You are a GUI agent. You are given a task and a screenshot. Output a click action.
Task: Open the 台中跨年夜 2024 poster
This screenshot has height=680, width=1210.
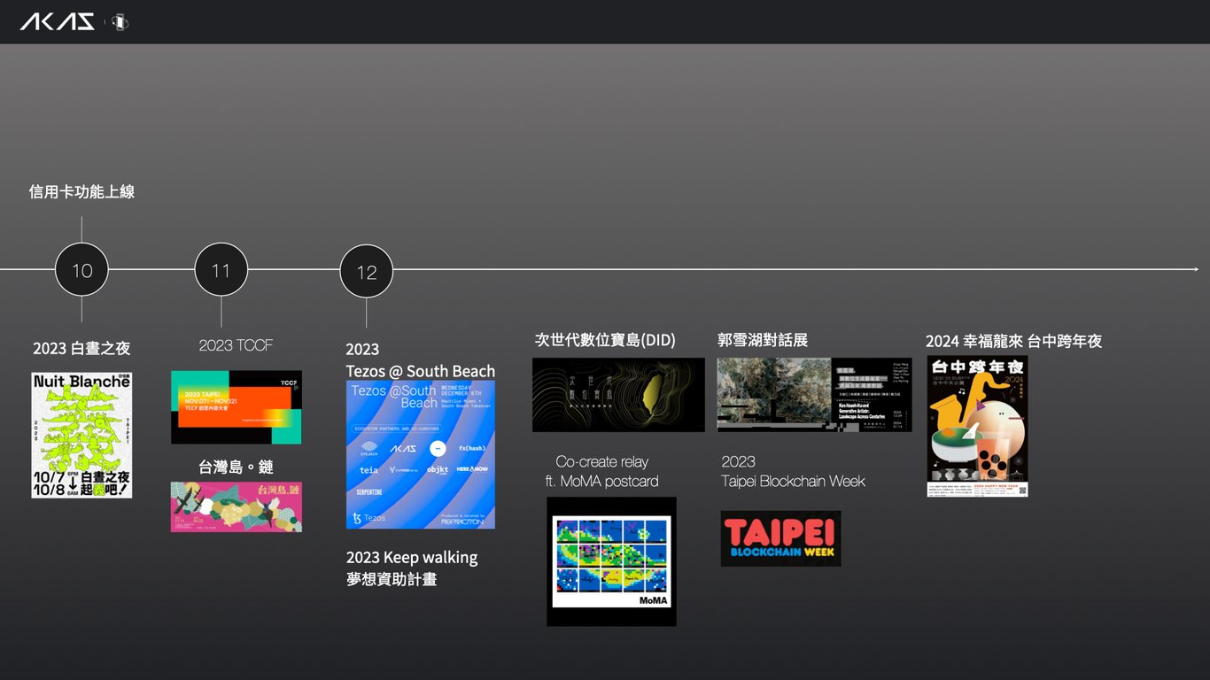point(978,426)
